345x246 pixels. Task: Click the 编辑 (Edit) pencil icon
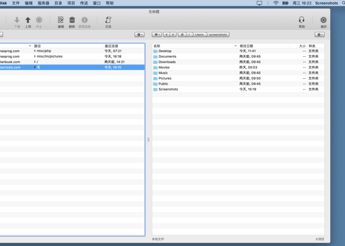(x=61, y=20)
